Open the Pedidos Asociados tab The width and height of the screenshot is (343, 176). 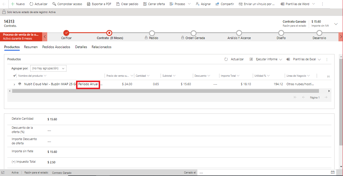tap(56, 47)
